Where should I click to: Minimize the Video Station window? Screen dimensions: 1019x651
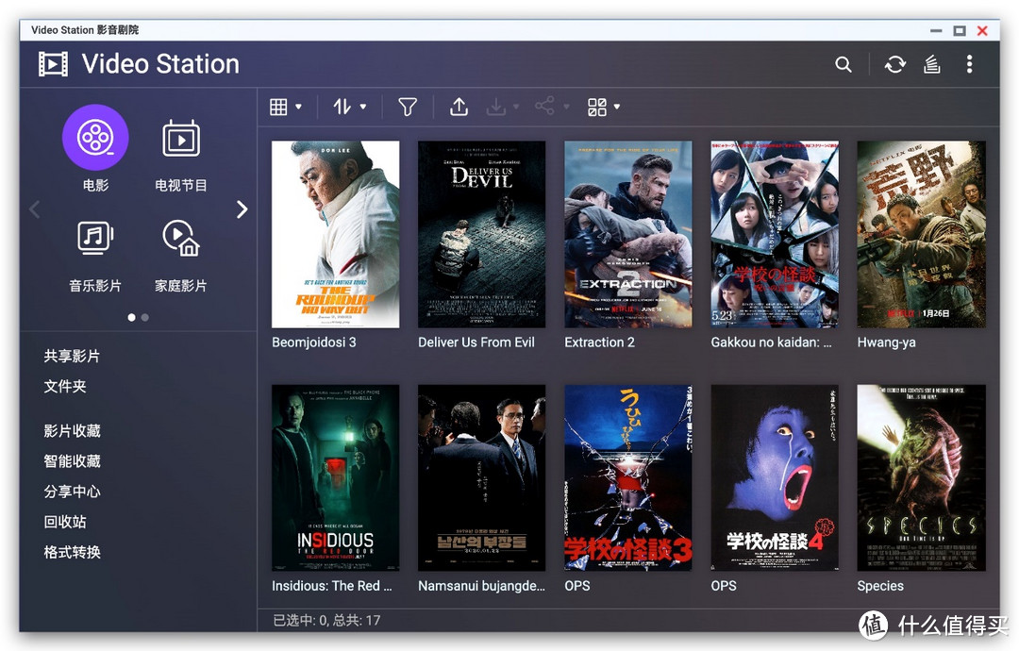pos(936,30)
